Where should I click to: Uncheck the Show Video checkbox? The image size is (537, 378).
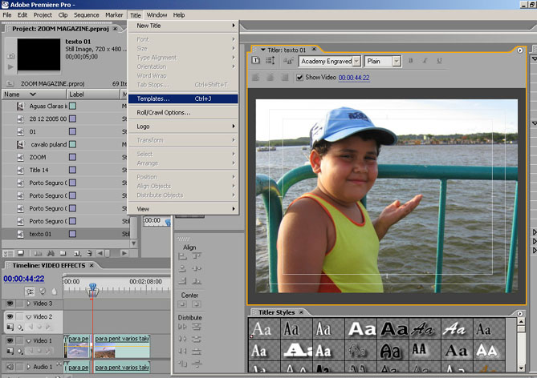click(x=299, y=78)
